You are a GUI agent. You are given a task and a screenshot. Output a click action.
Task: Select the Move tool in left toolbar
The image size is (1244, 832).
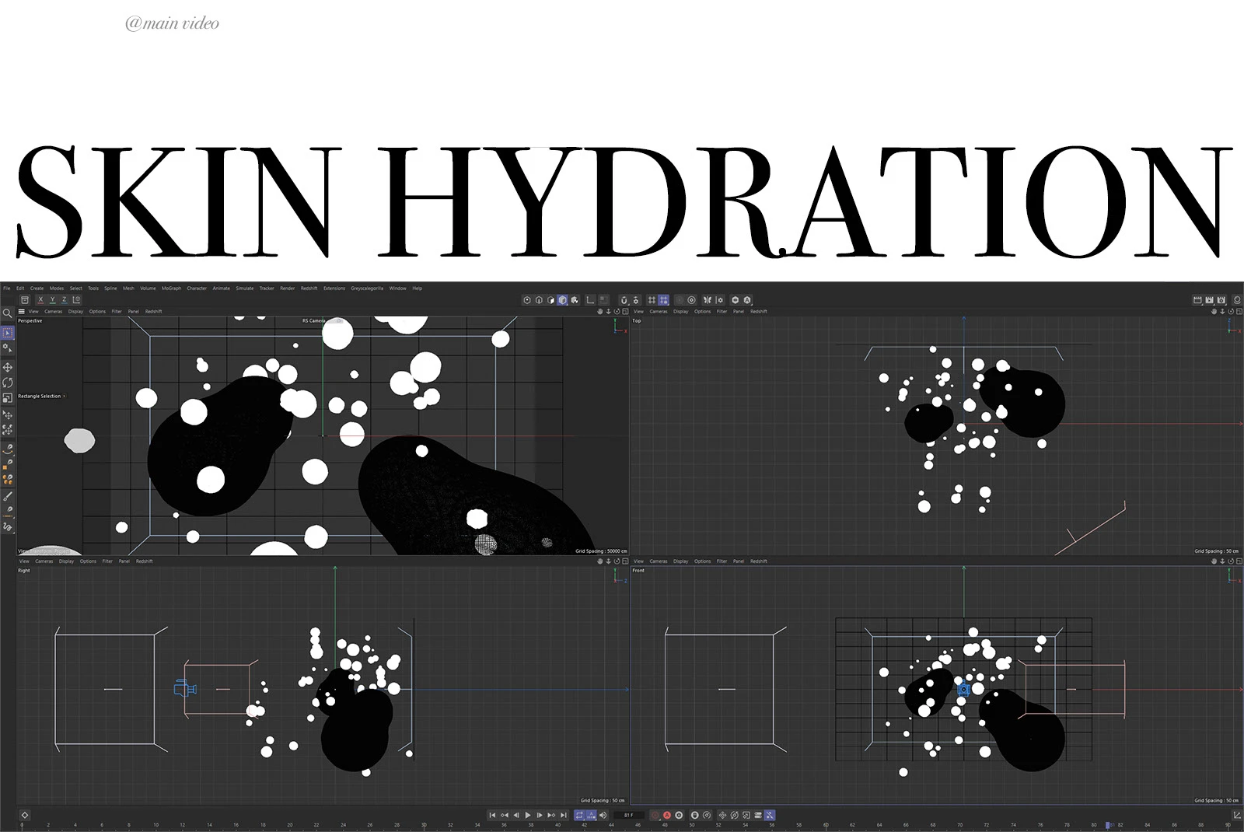[x=8, y=367]
